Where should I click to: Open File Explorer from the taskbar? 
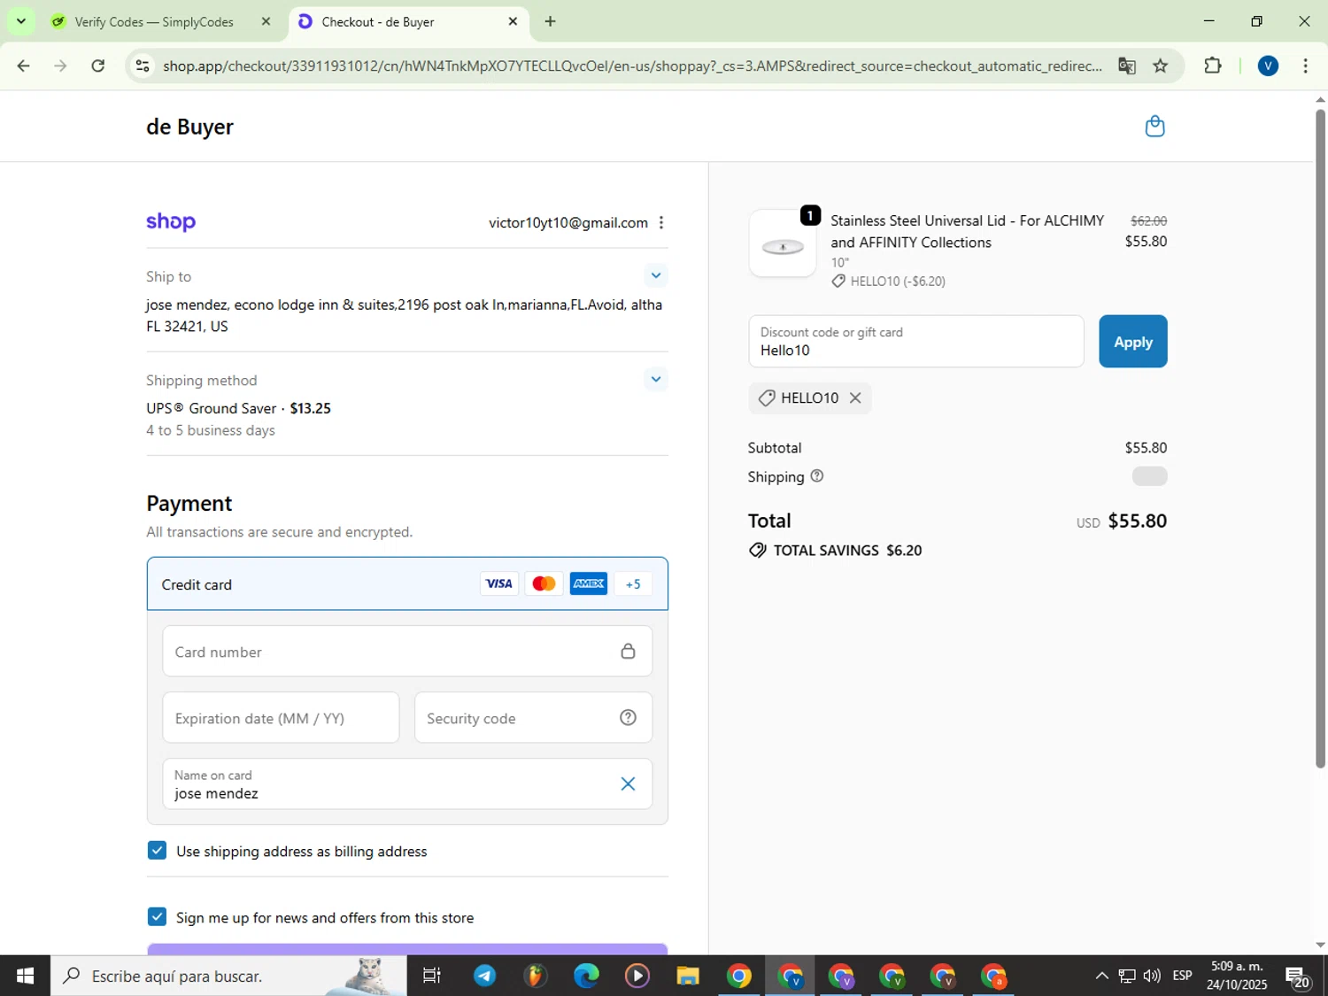(x=688, y=976)
